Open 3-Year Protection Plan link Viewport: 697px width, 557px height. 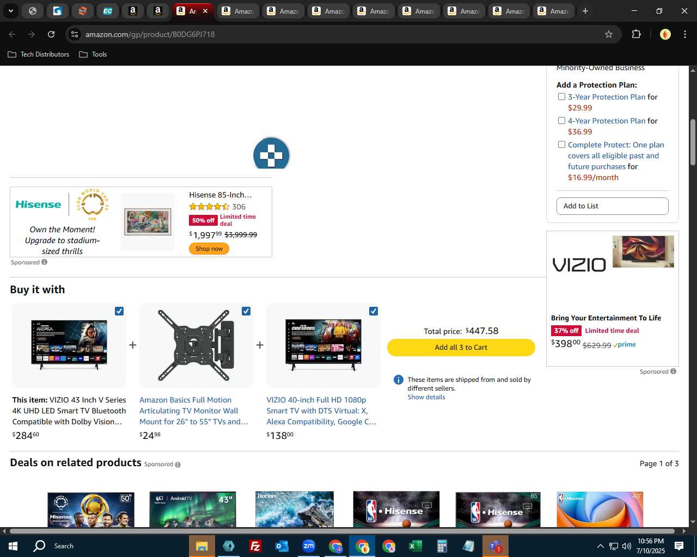[607, 97]
